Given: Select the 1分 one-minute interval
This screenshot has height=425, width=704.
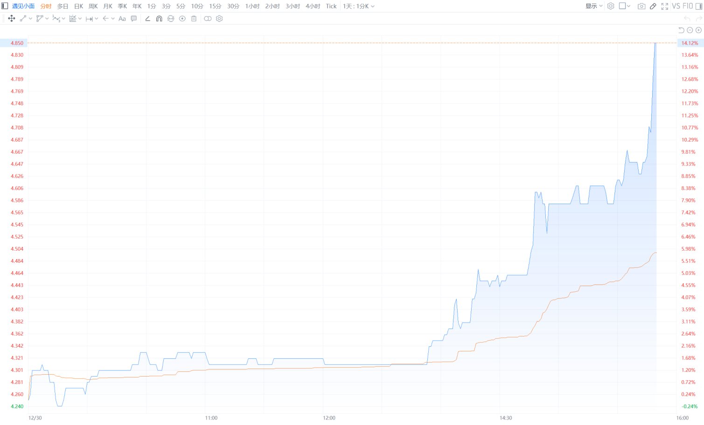Looking at the screenshot, I should (152, 6).
